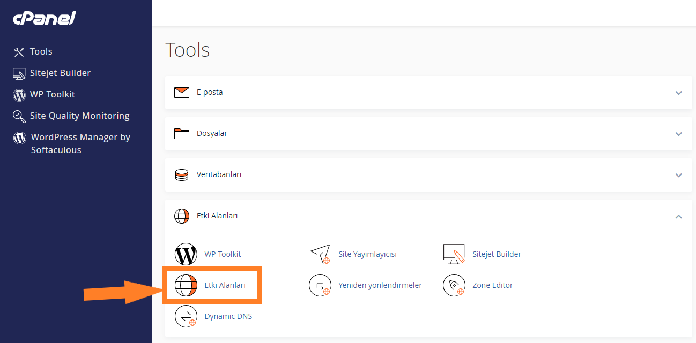The height and width of the screenshot is (343, 696).
Task: Click the E-posta envelope icon
Action: (182, 93)
